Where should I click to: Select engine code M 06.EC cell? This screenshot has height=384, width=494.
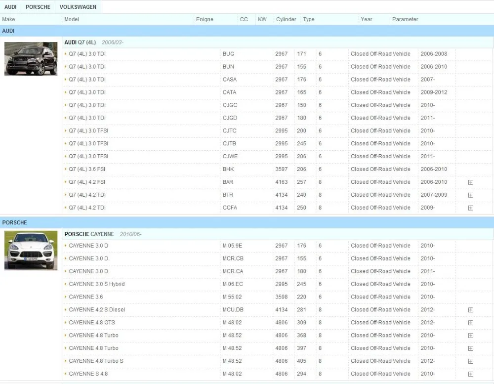233,284
